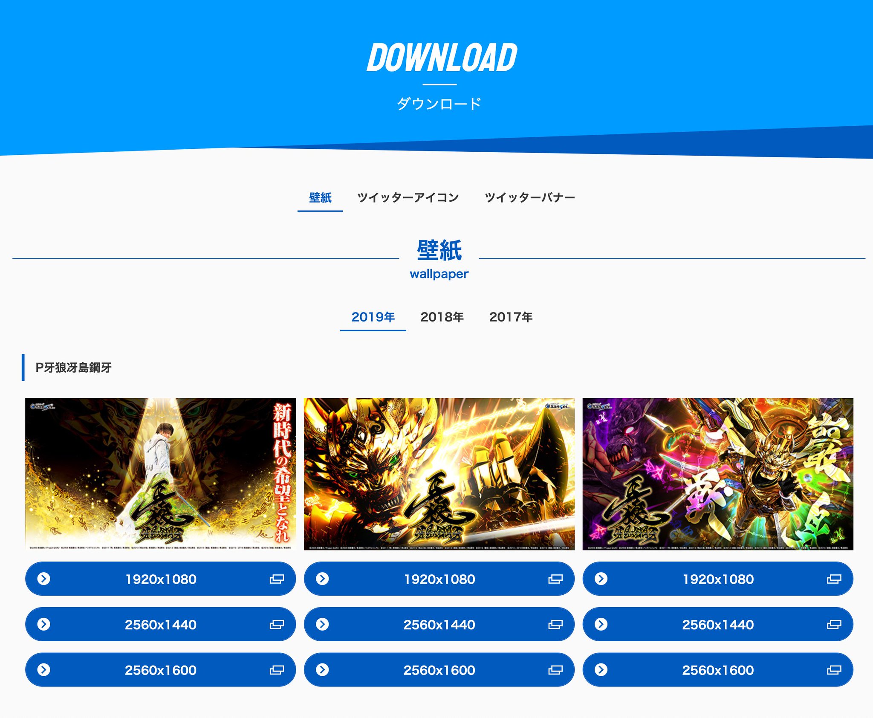
Task: Click new-window icon on second wallpaper's 2560x1600 button
Action: (555, 670)
